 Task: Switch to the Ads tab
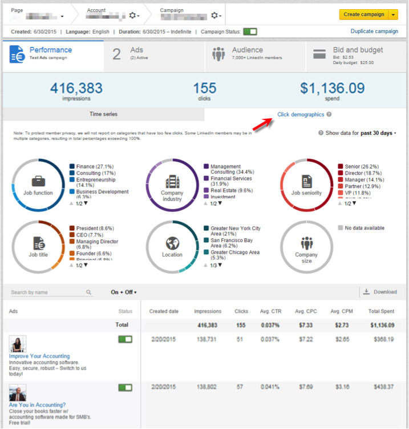click(x=154, y=57)
